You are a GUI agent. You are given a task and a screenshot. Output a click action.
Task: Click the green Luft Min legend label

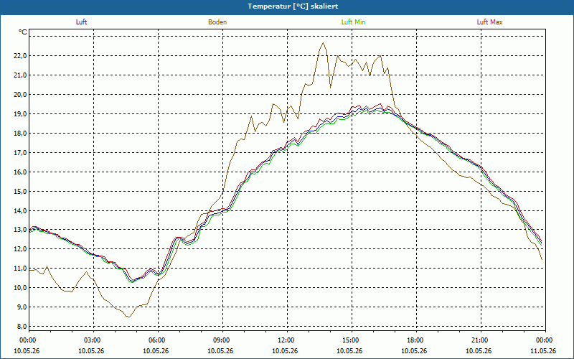[353, 22]
